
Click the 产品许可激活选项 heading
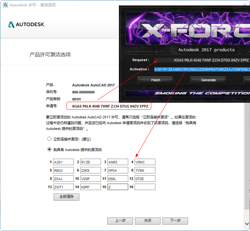tap(50, 55)
